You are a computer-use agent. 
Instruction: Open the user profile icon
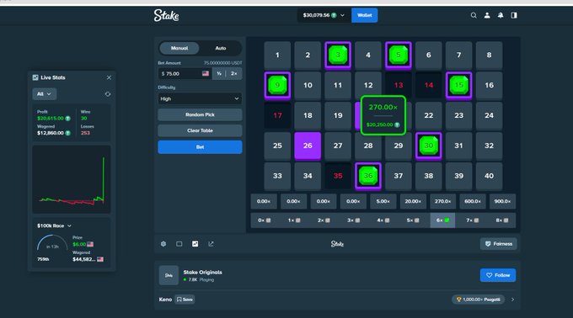[487, 15]
